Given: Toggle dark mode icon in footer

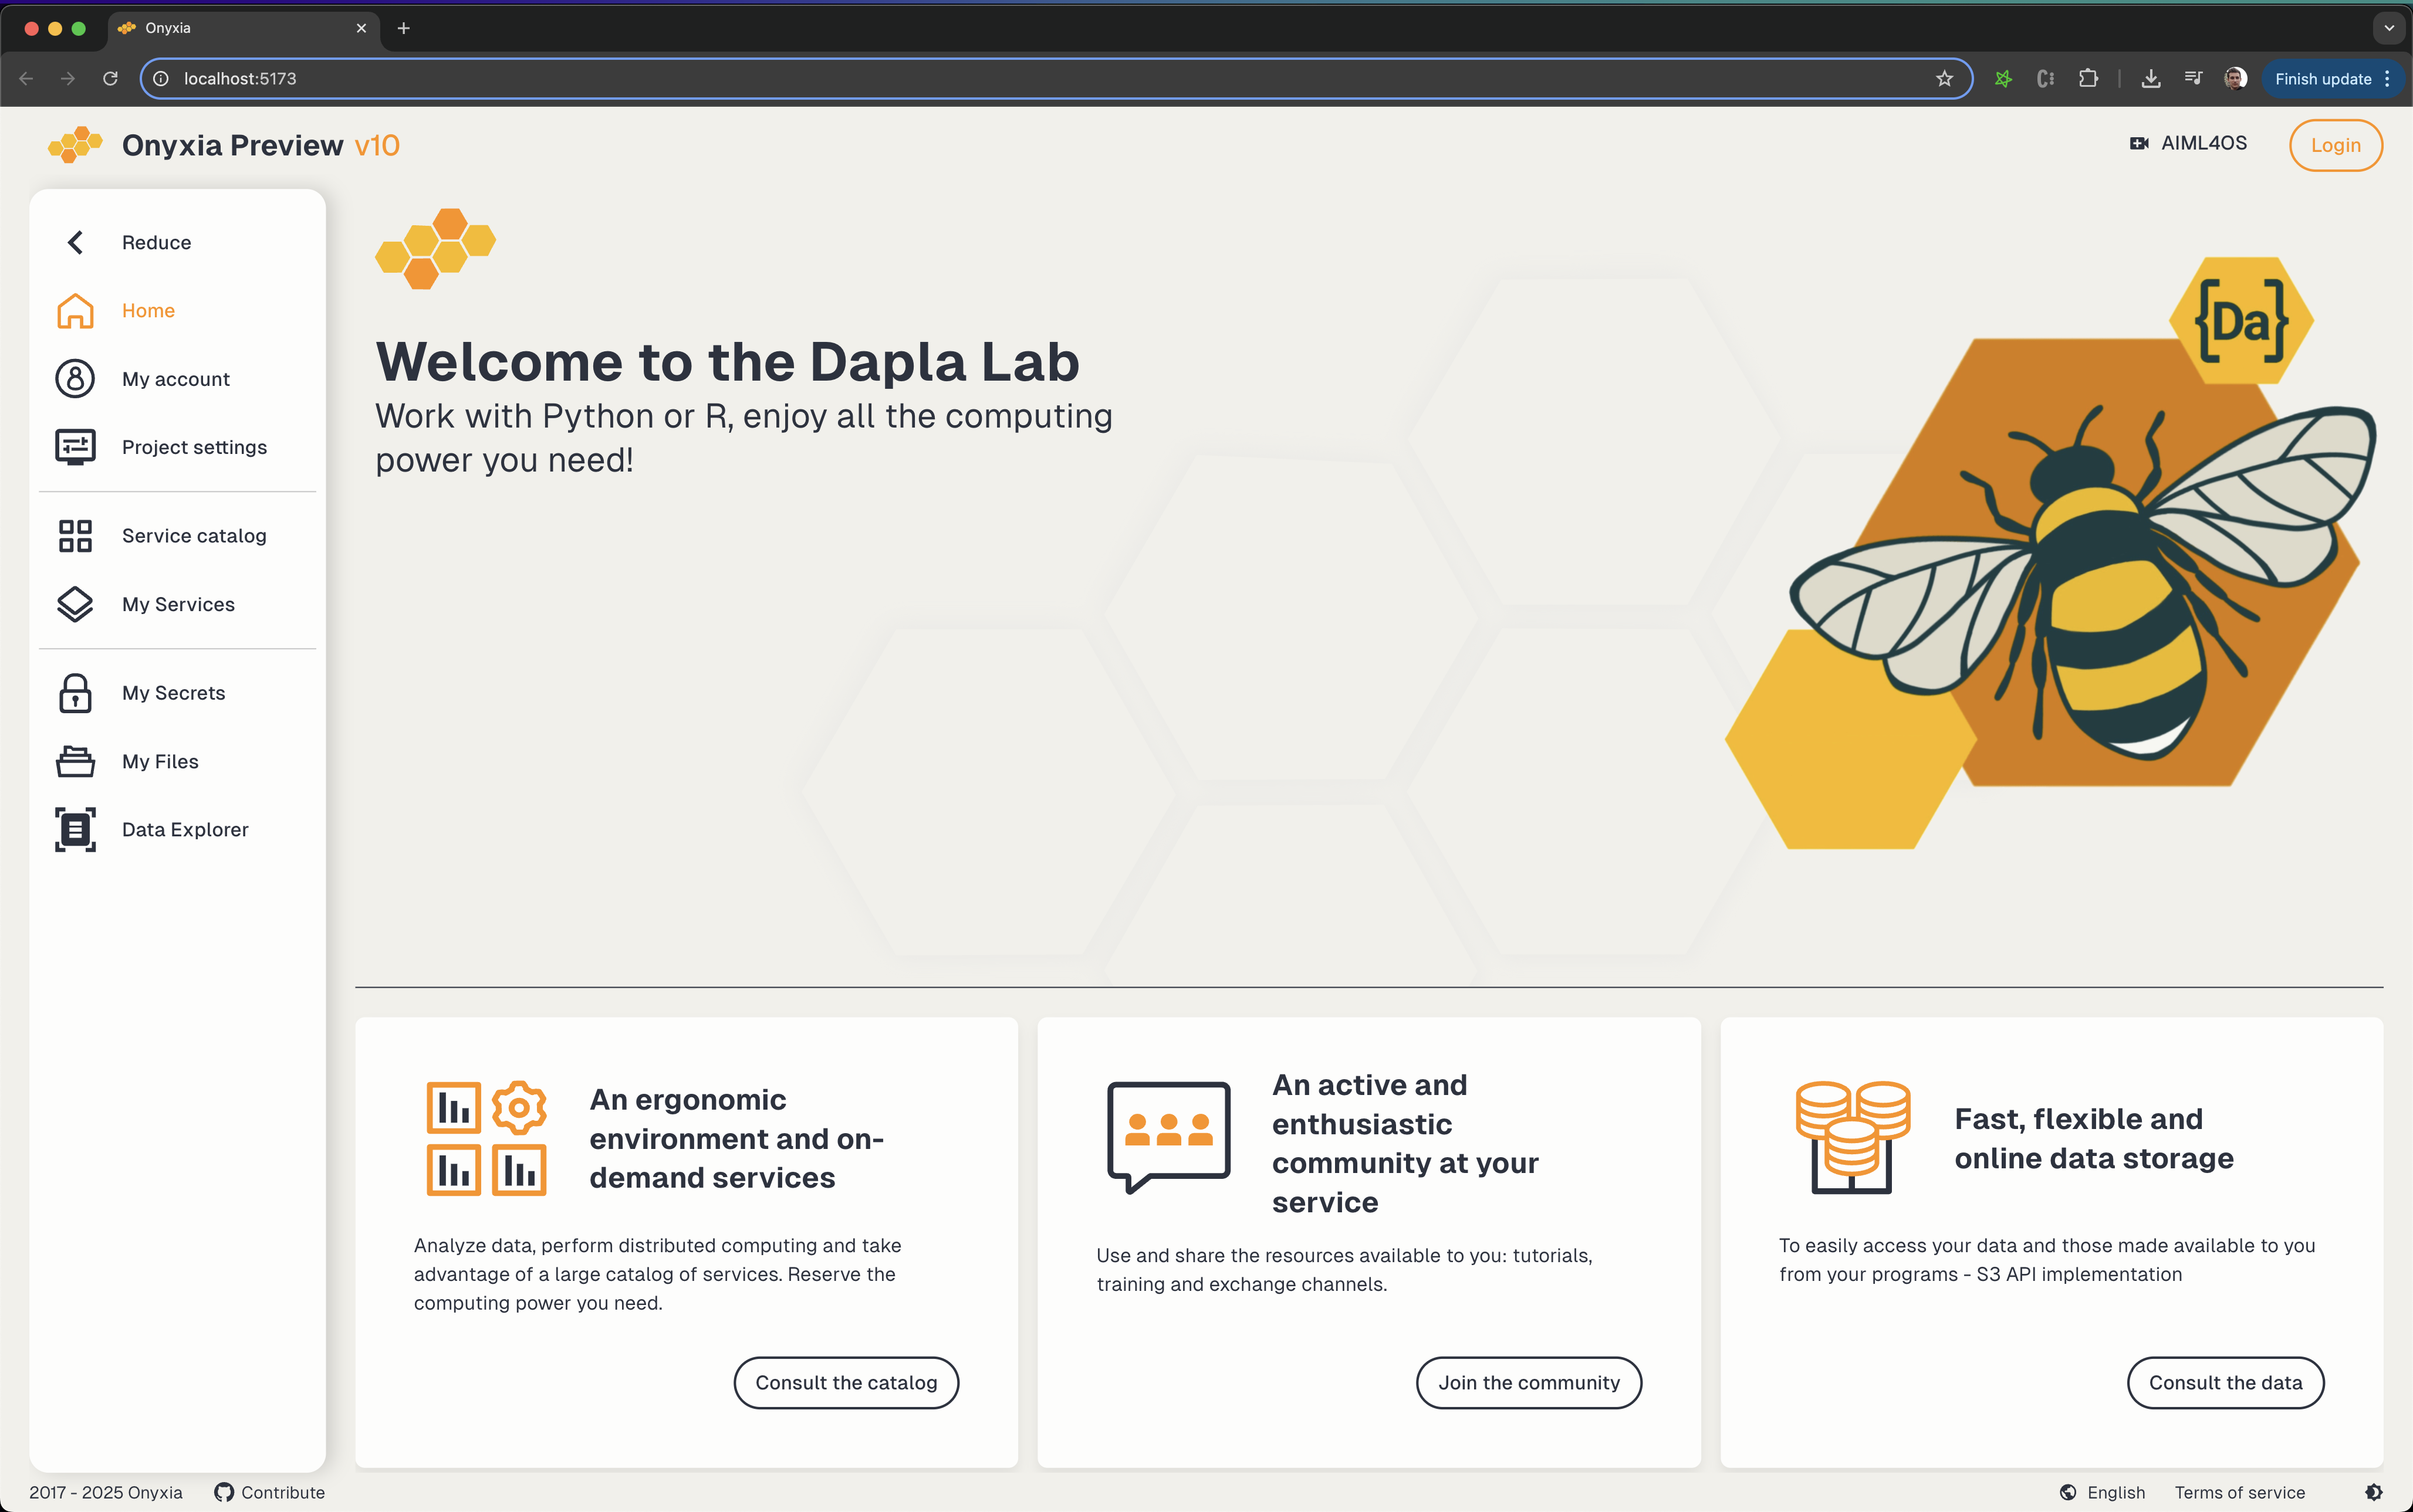Looking at the screenshot, I should (2373, 1492).
